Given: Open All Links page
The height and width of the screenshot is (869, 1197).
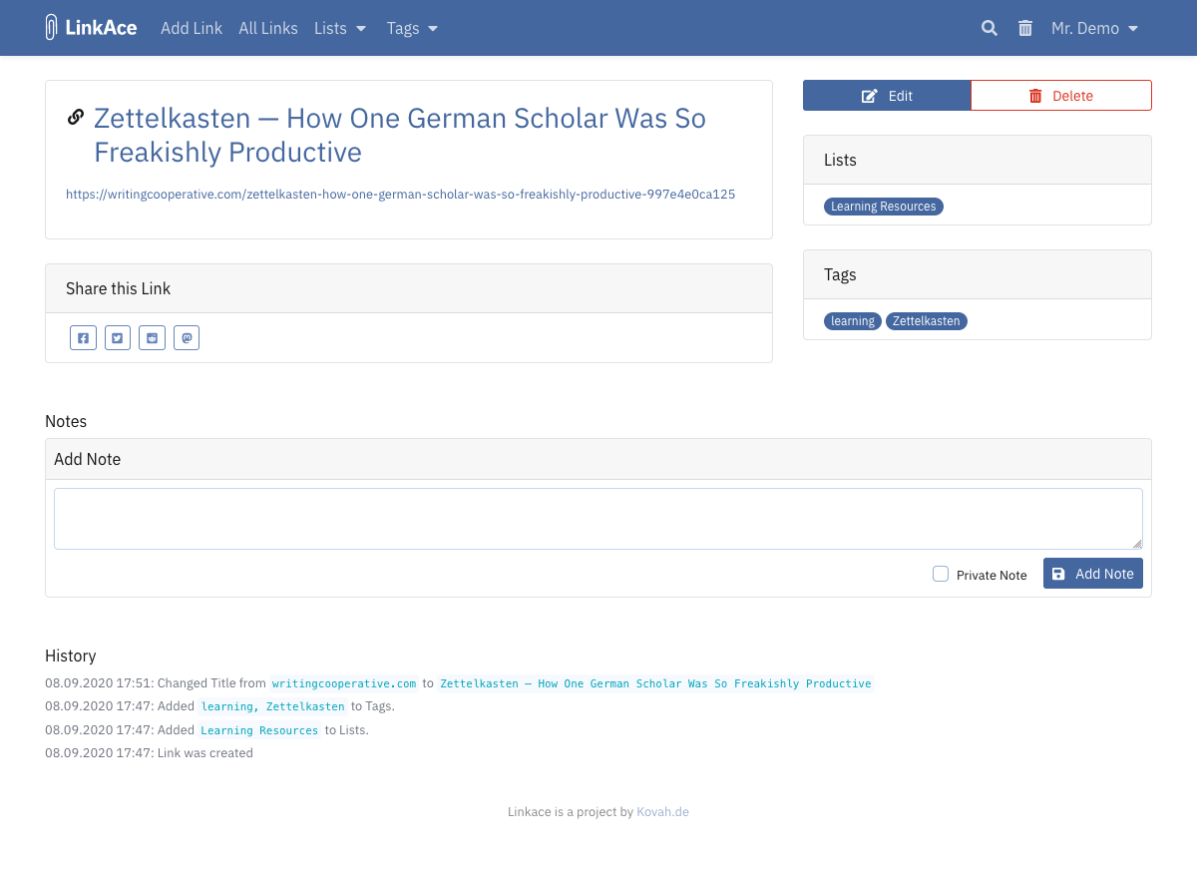Looking at the screenshot, I should [268, 28].
